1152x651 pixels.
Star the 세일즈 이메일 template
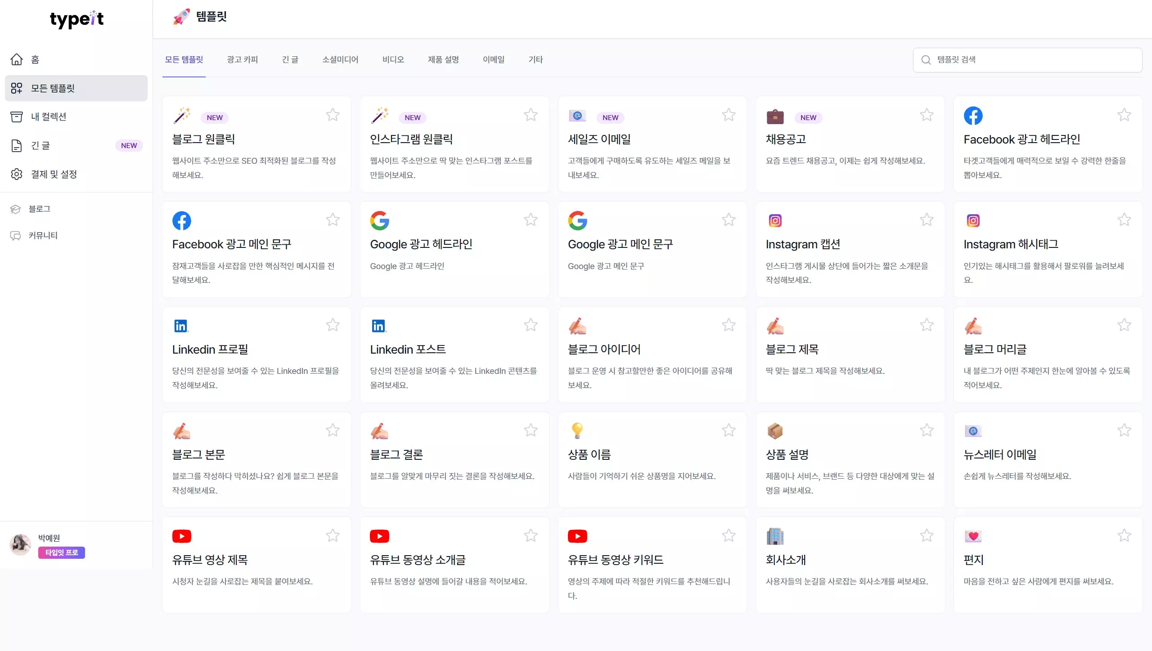coord(729,115)
